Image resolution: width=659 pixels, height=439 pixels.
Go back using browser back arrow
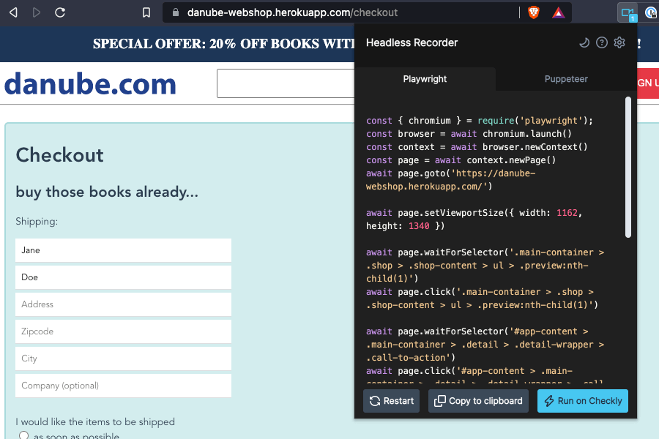click(x=13, y=12)
